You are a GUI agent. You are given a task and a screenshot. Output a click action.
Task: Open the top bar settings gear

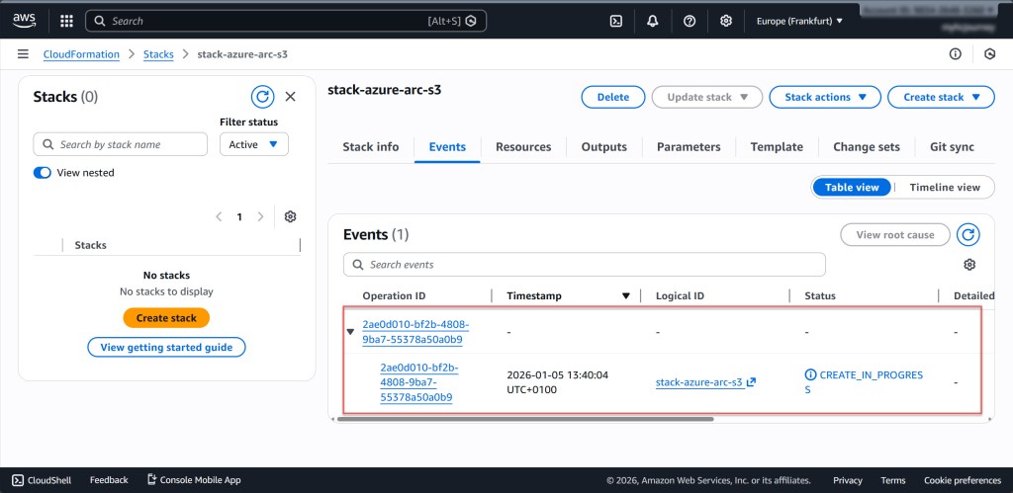point(726,21)
